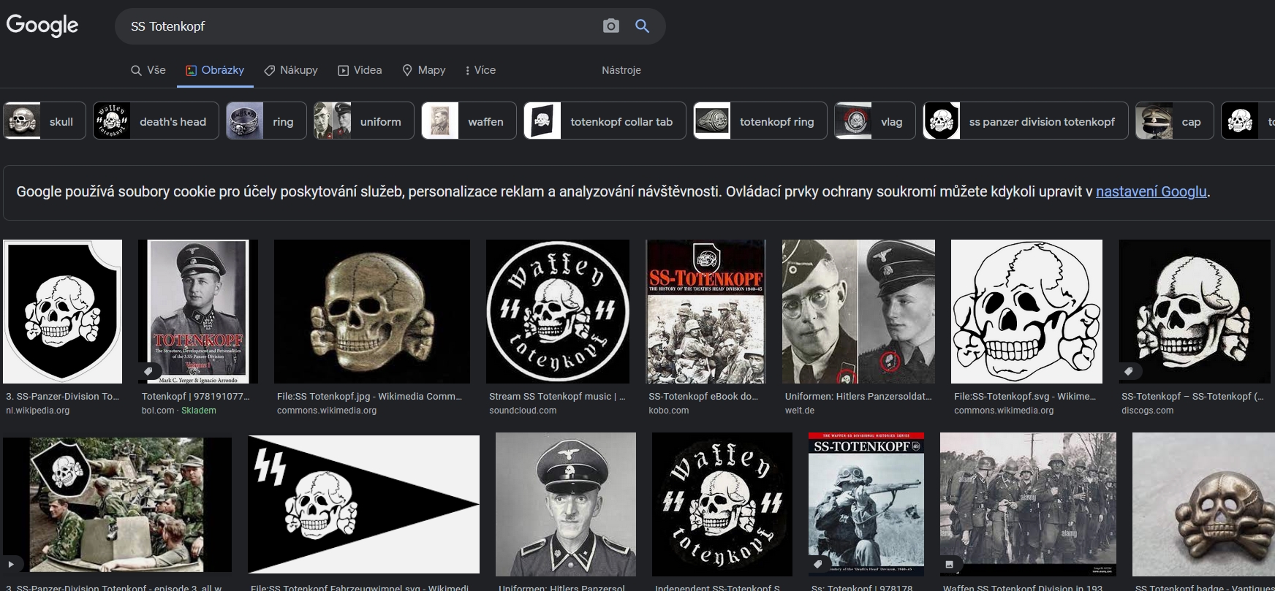This screenshot has height=591, width=1275.
Task: Select the waffen filter chip
Action: click(469, 121)
